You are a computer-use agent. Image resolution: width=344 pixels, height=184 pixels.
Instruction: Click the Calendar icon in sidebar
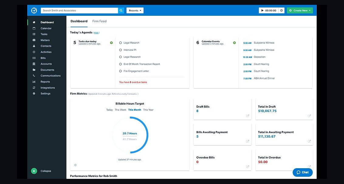coord(34,28)
